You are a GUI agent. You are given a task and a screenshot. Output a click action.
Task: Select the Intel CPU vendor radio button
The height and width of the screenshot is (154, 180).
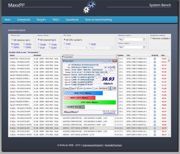pos(64,44)
